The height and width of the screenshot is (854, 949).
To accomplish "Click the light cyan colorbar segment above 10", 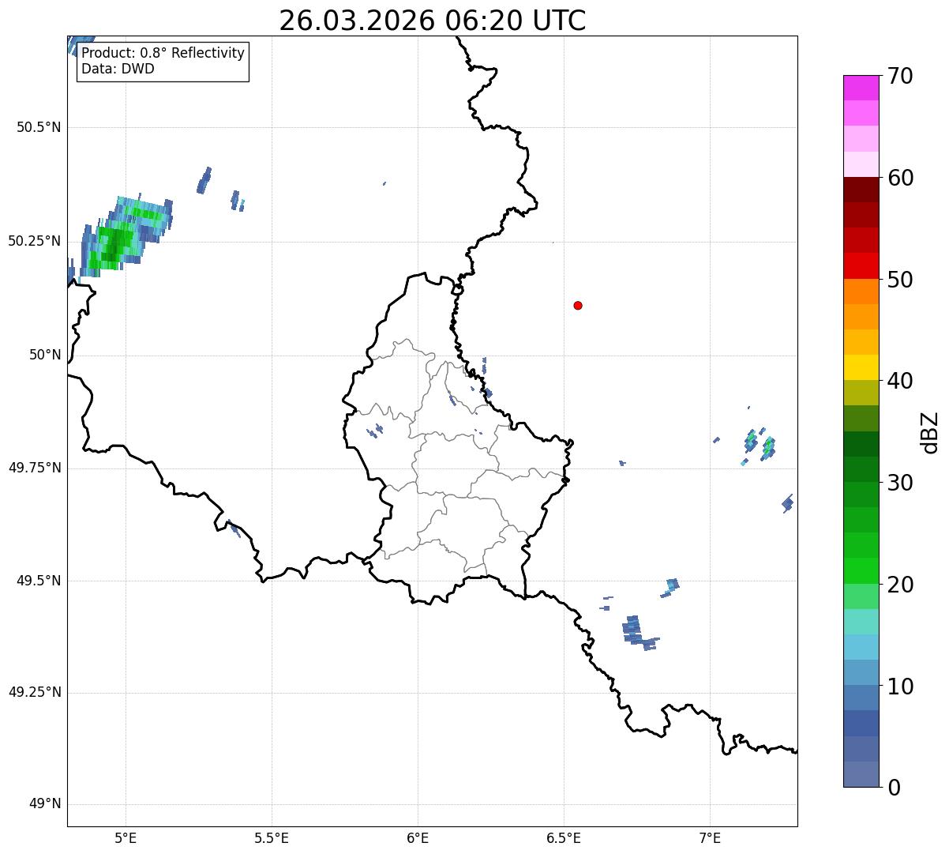I will pyautogui.click(x=861, y=647).
